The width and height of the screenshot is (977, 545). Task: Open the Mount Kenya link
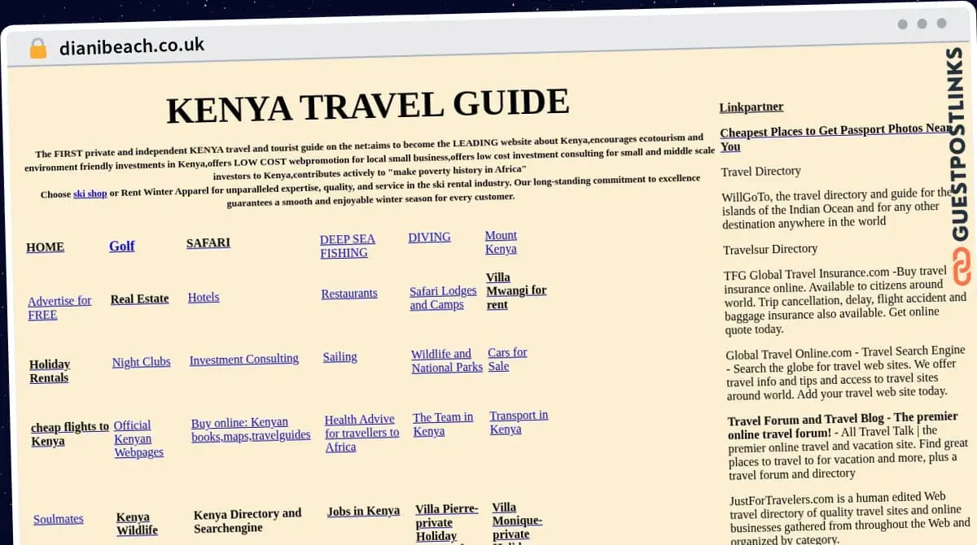[501, 242]
